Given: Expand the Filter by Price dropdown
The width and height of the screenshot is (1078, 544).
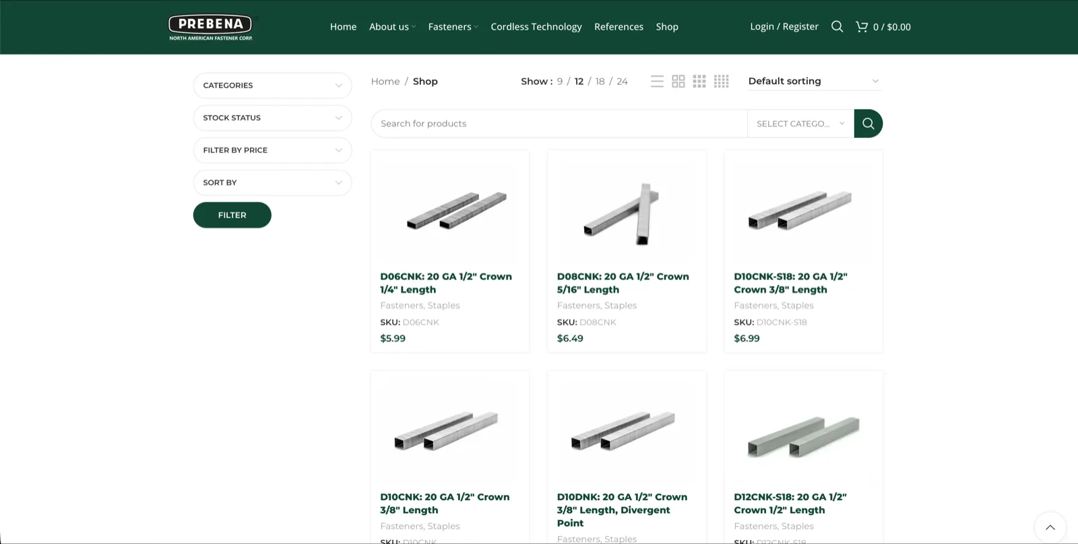Looking at the screenshot, I should coord(272,150).
